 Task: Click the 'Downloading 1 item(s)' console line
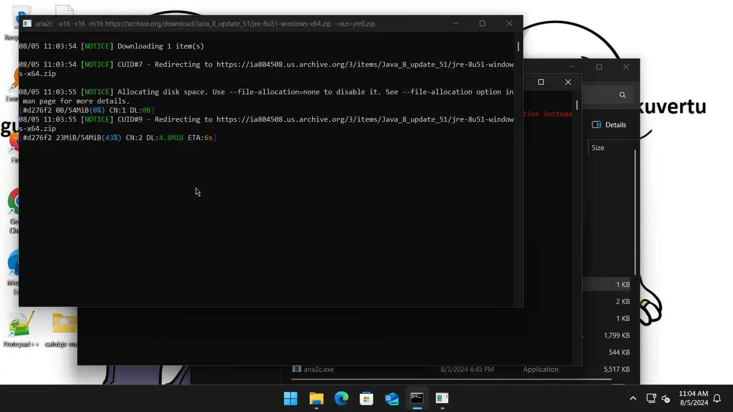(111, 46)
